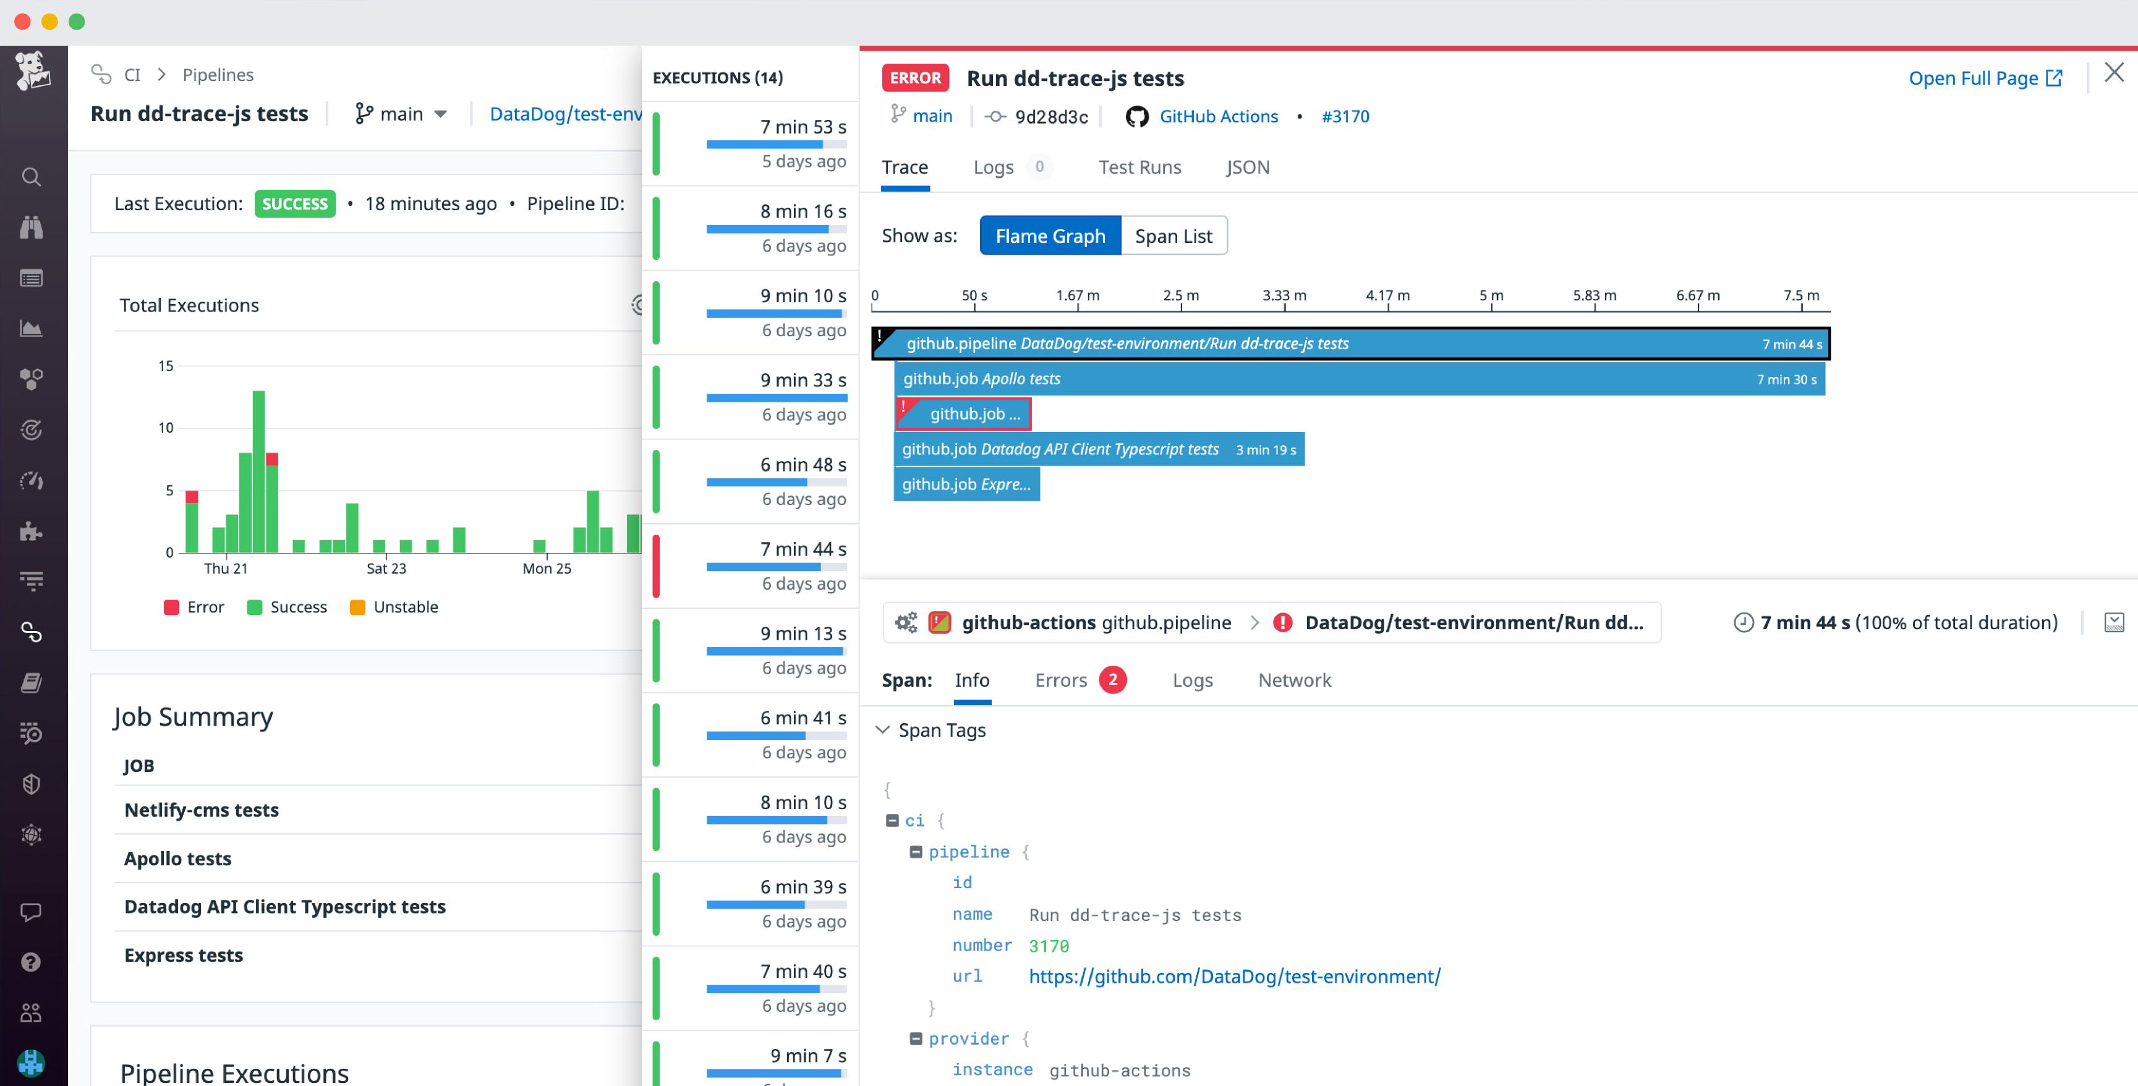Keep Flame Graph view selected

click(1049, 235)
